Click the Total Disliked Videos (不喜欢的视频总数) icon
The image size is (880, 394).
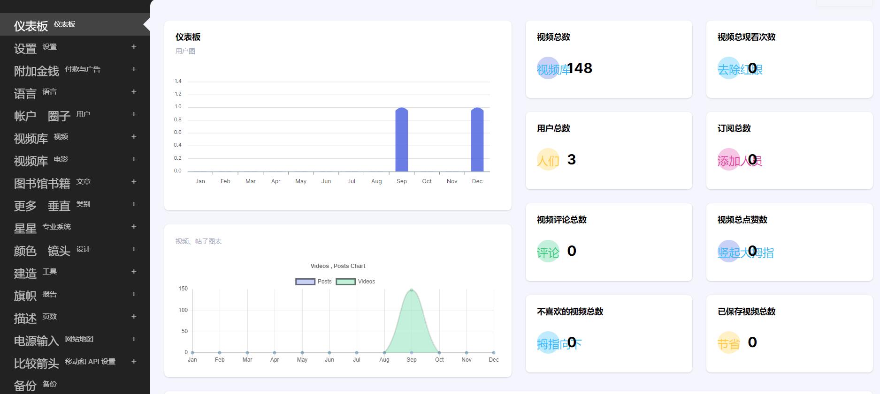pyautogui.click(x=548, y=342)
